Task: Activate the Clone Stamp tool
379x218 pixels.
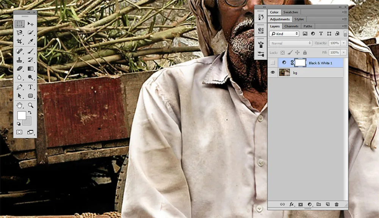Action: coord(20,59)
